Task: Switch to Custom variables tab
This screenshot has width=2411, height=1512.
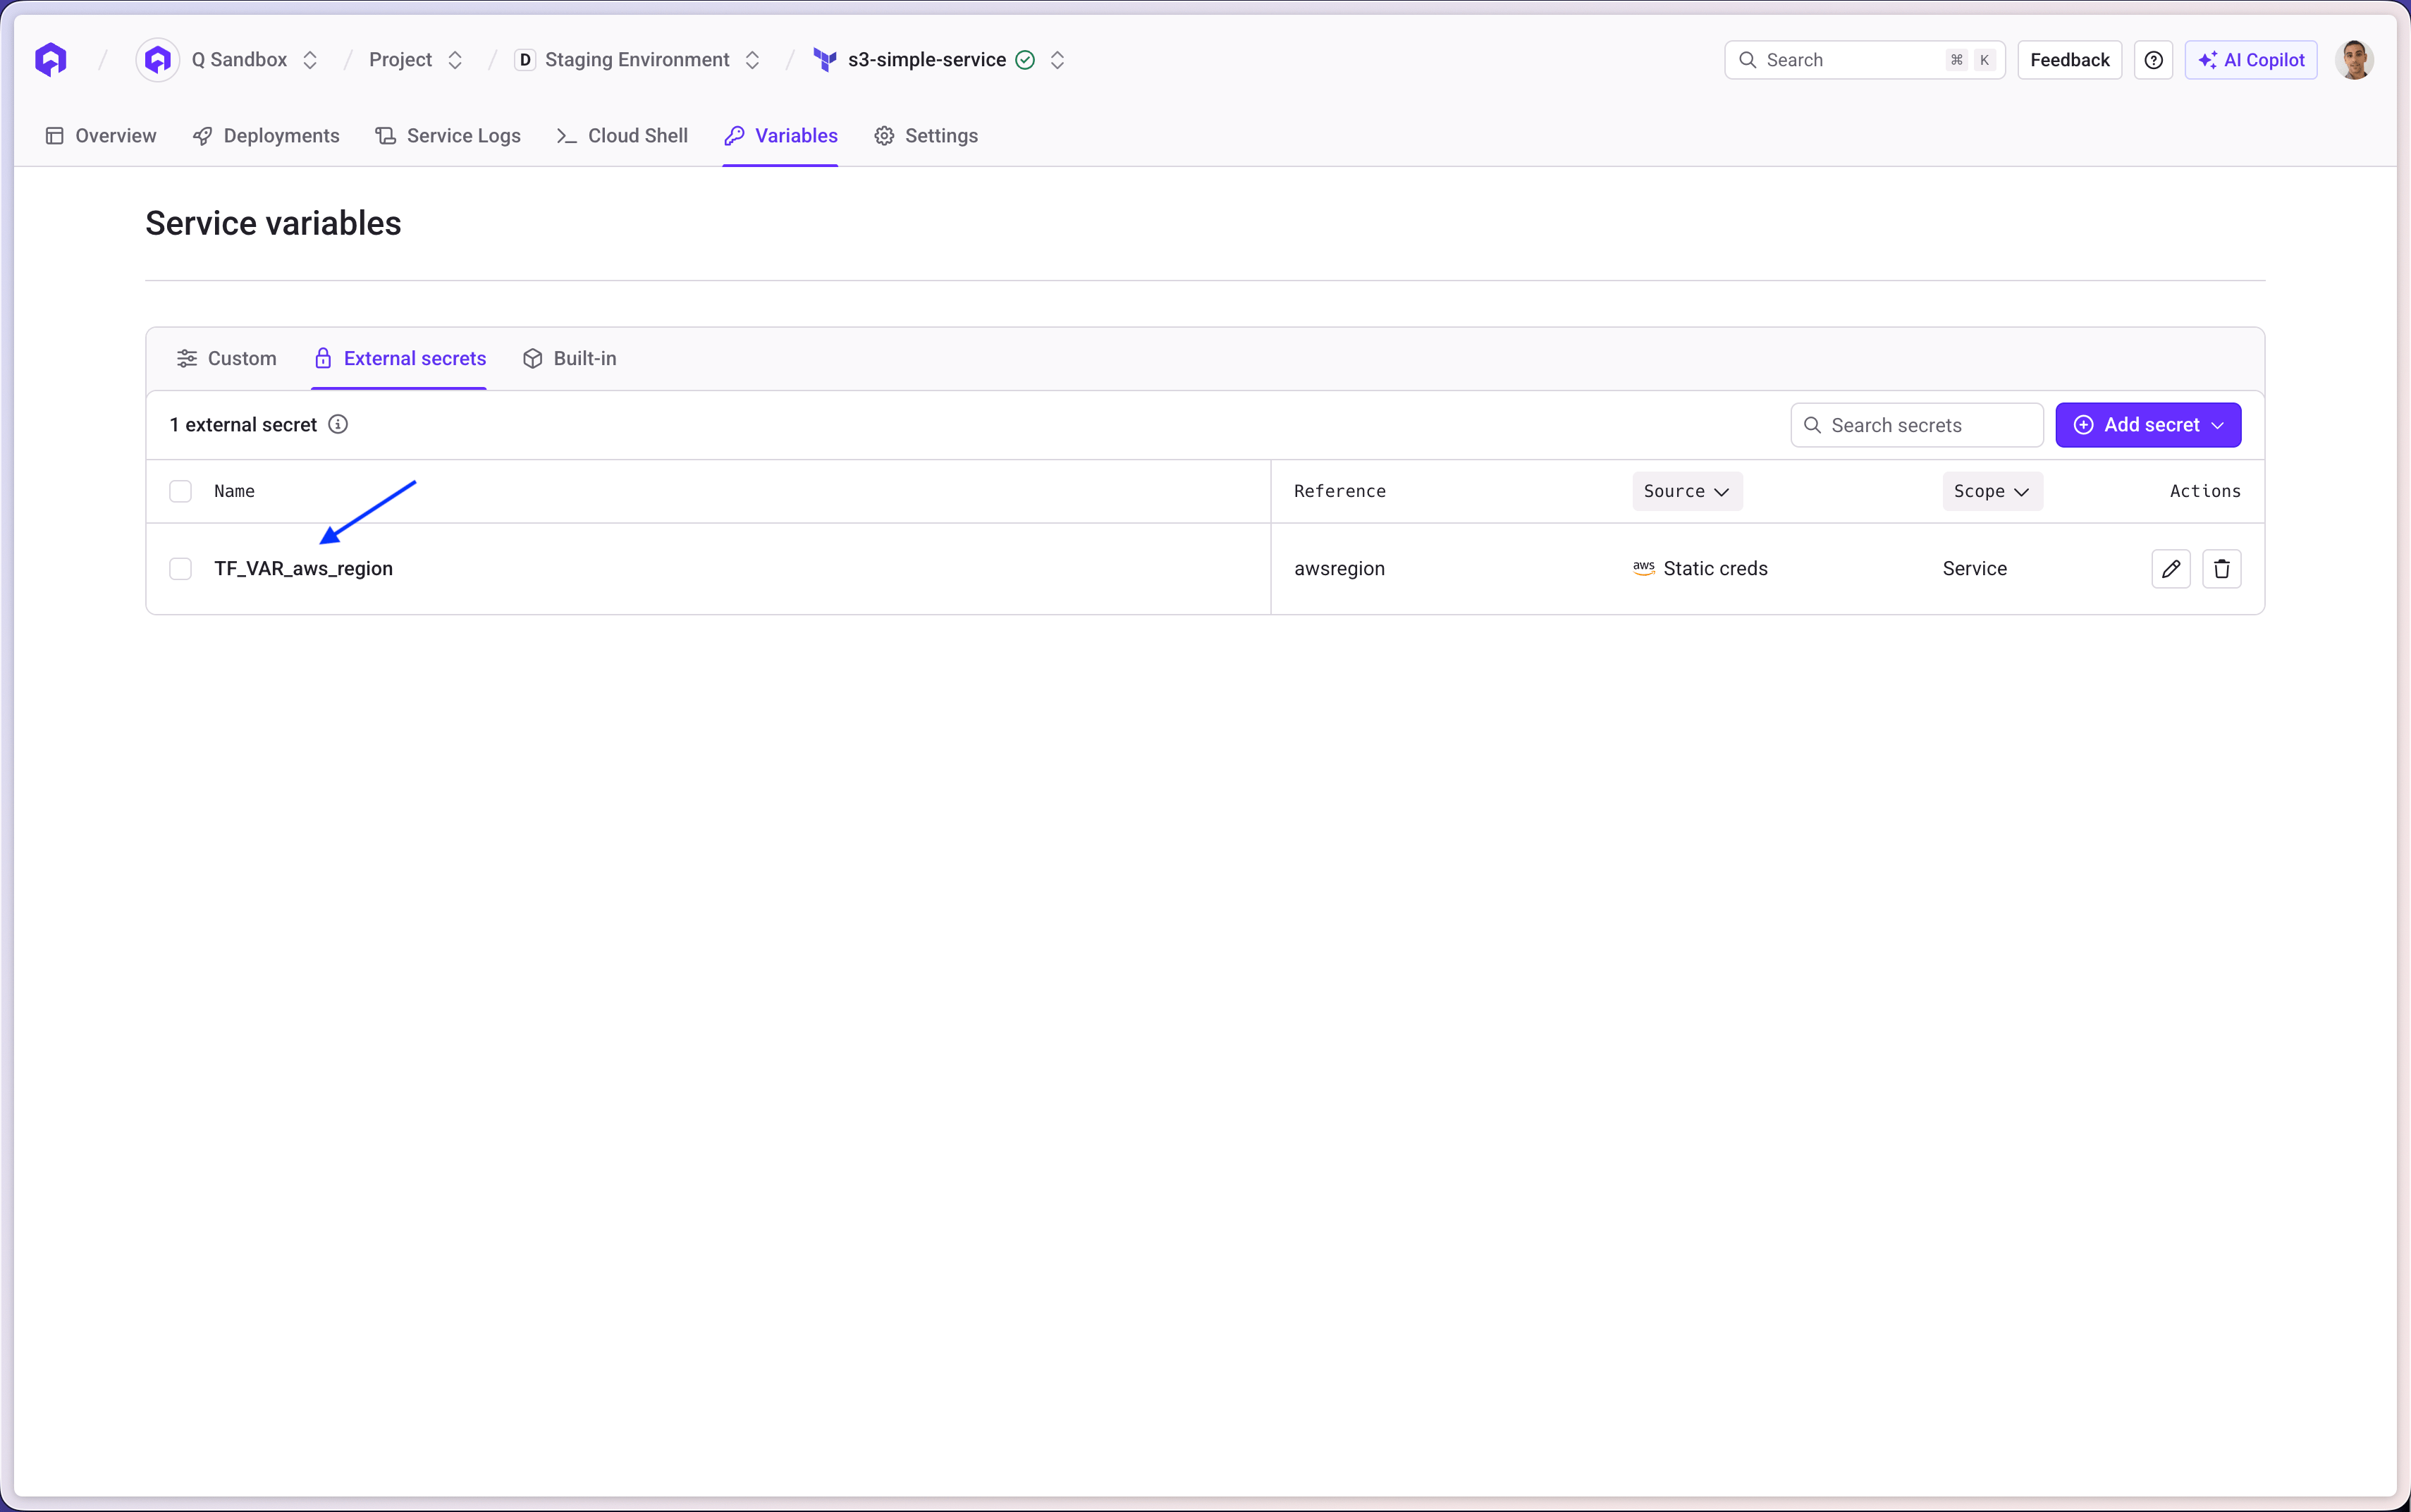Action: click(x=227, y=358)
